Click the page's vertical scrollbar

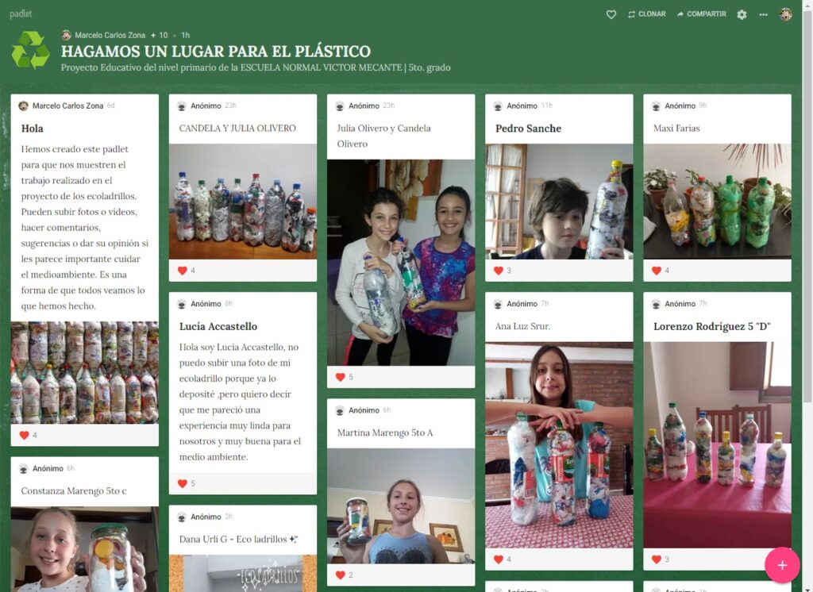click(x=807, y=207)
